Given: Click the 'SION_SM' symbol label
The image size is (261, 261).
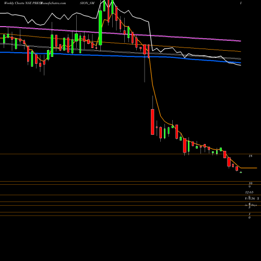Looking at the screenshot, I should [x=87, y=3].
